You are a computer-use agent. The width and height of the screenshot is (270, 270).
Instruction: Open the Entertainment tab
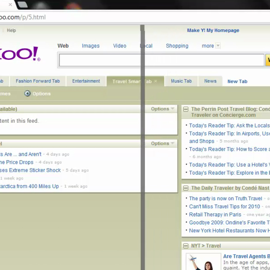coord(86,81)
